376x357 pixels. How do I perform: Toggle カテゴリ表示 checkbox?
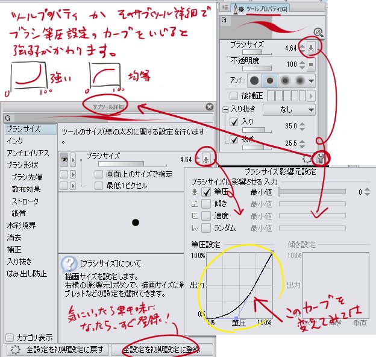point(10,338)
